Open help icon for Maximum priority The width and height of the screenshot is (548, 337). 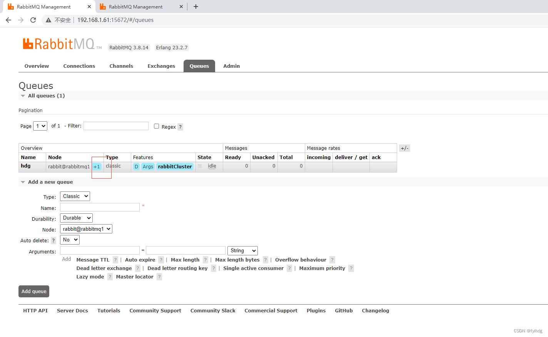point(351,268)
